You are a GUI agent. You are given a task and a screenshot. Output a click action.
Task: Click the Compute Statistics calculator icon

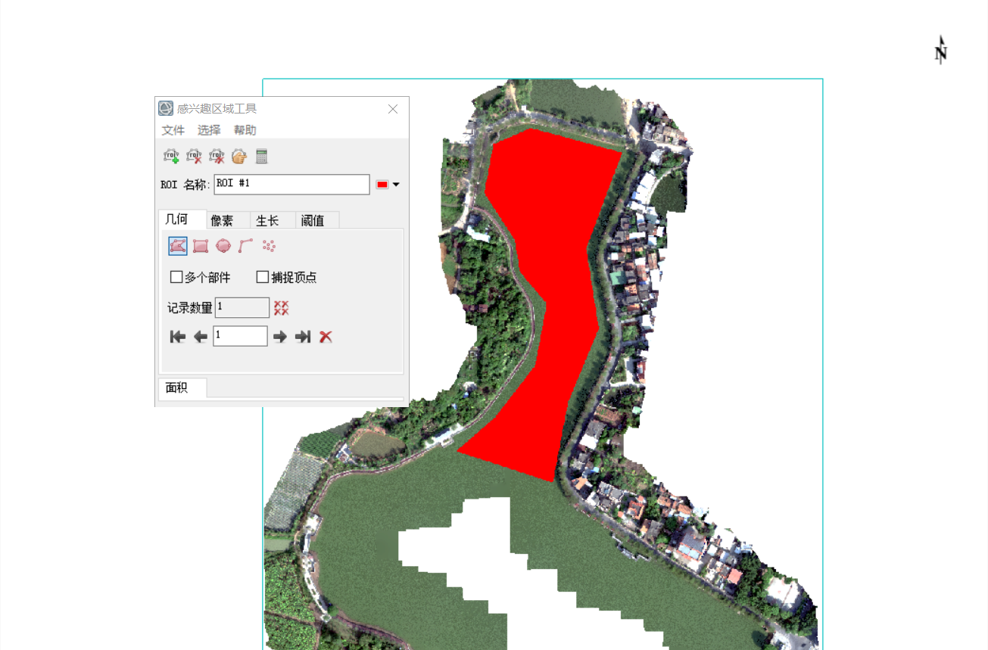pos(262,157)
